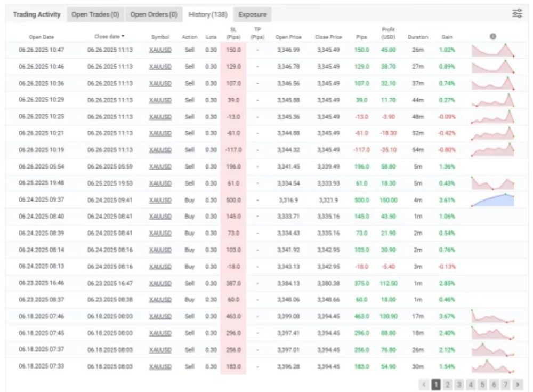This screenshot has height=392, width=533.
Task: View mini chart of 06.25.2025 19:48 trade
Action: 492,182
